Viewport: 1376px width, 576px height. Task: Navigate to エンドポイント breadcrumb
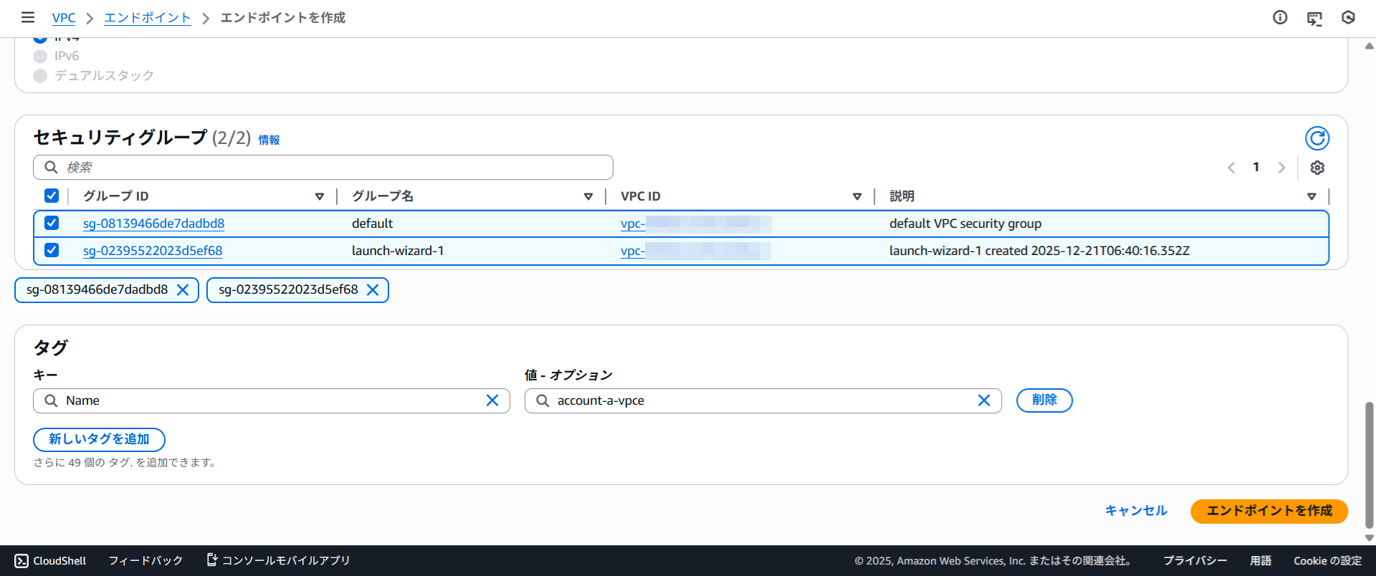click(x=148, y=18)
